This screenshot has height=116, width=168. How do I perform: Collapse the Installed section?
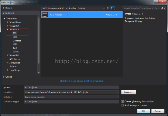point(4,13)
